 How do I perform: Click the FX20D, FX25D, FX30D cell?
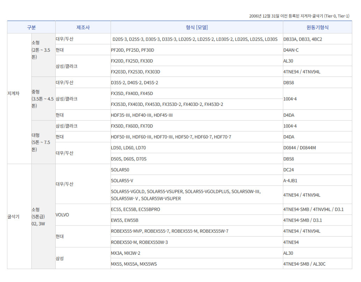(x=197, y=61)
